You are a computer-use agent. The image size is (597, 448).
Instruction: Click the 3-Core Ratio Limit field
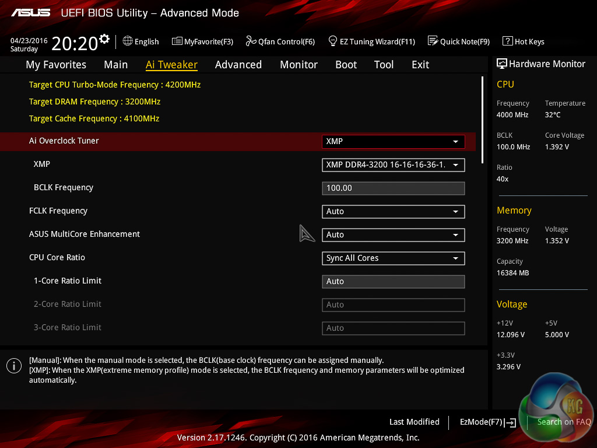[x=394, y=328]
